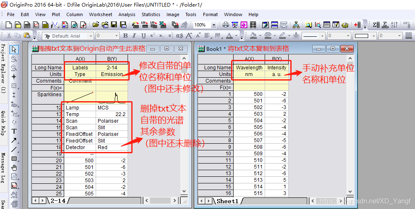Click the Wavelength long name cell

pyautogui.click(x=249, y=68)
